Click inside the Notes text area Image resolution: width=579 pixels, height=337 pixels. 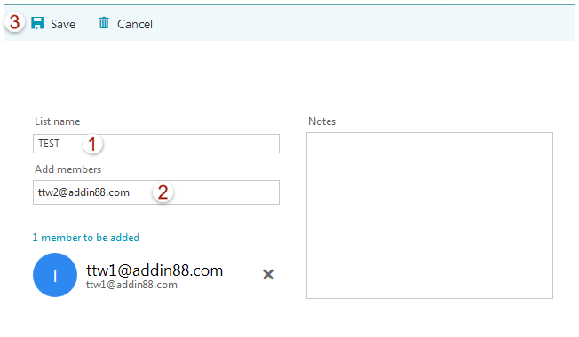[430, 216]
